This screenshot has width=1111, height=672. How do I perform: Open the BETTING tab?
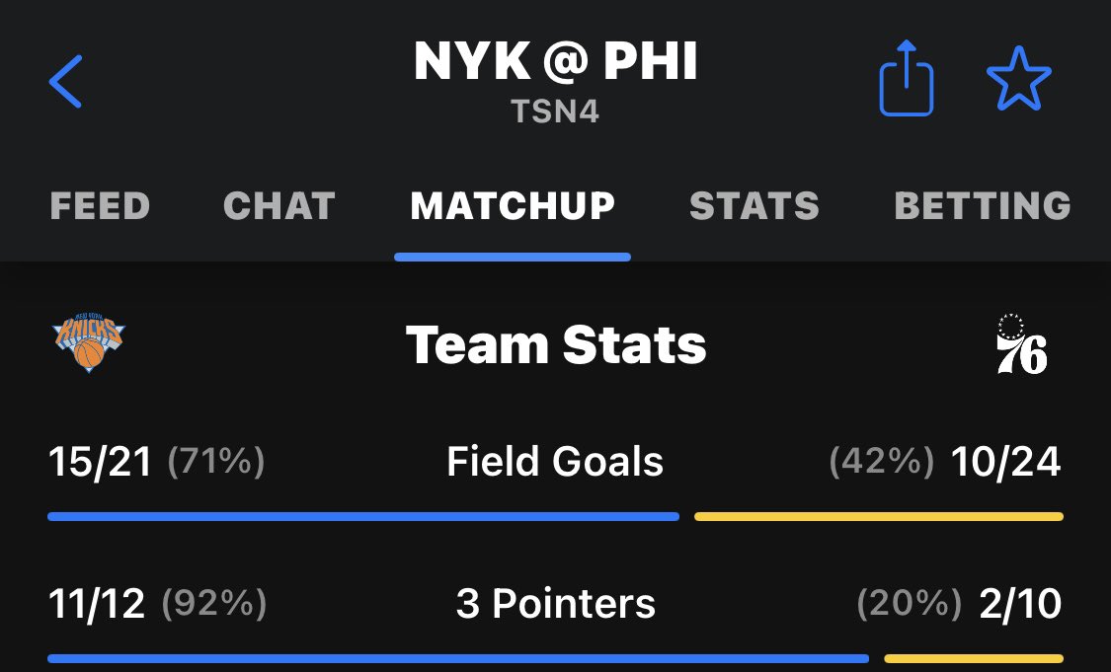[x=983, y=206]
